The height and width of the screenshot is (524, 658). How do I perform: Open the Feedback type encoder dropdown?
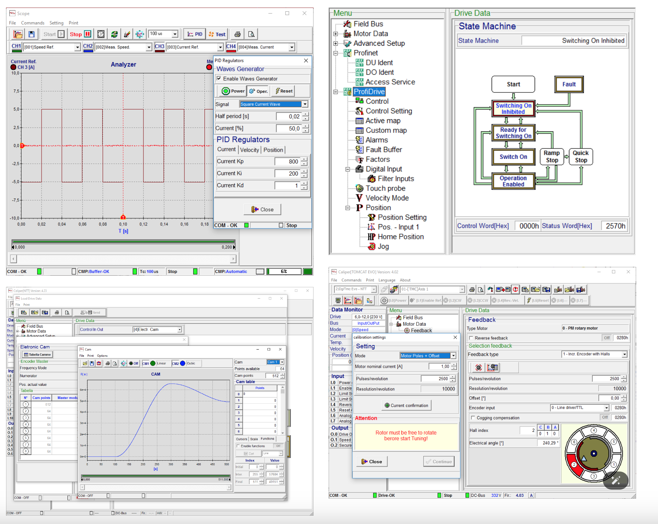tap(625, 354)
